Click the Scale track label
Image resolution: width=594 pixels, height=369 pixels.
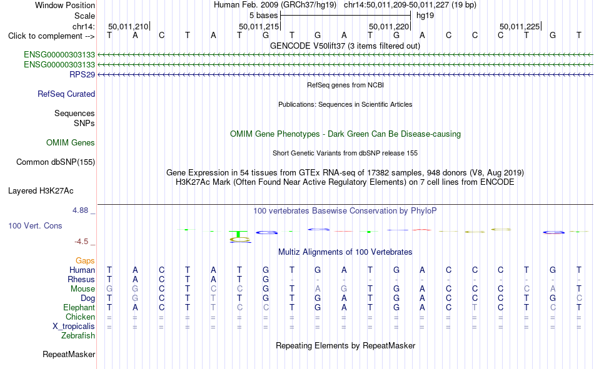click(84, 16)
